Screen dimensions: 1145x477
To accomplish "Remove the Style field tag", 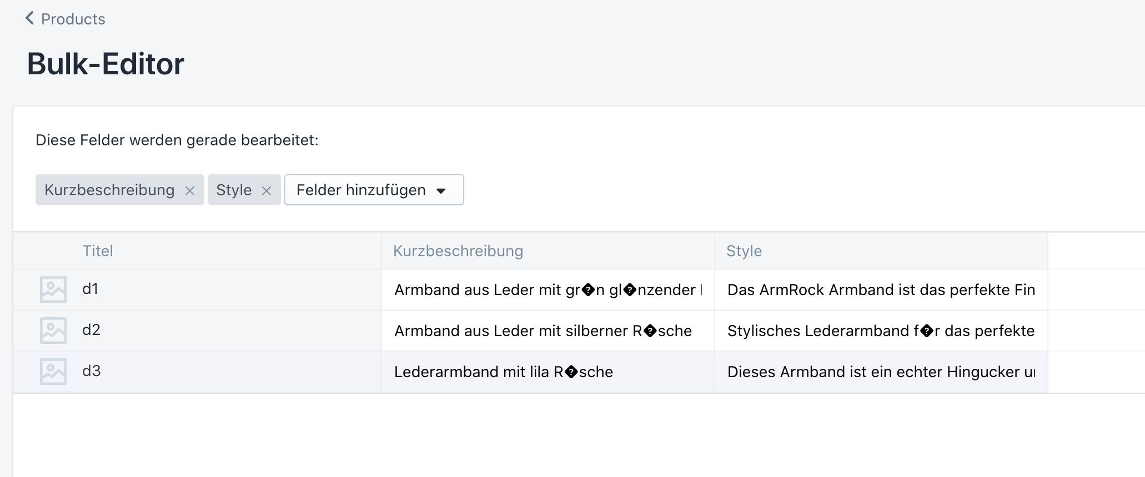I will (267, 191).
